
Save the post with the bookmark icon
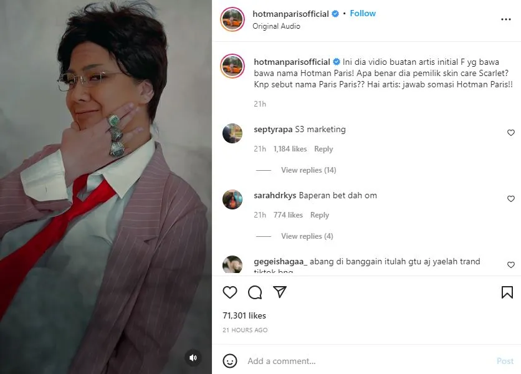507,292
